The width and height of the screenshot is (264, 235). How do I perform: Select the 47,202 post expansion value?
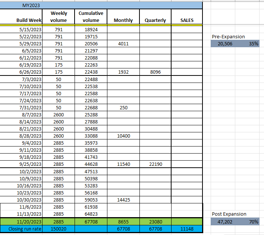[x=223, y=222]
